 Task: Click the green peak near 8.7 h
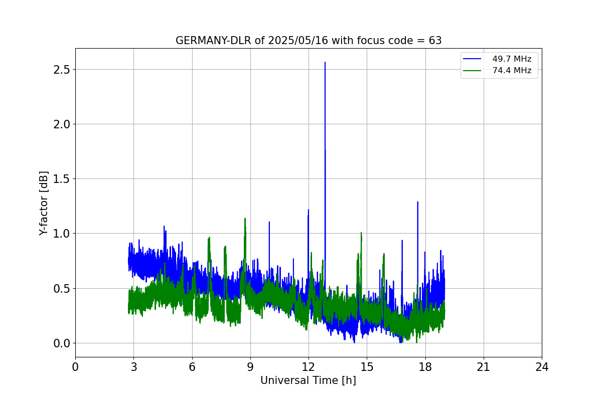(245, 219)
